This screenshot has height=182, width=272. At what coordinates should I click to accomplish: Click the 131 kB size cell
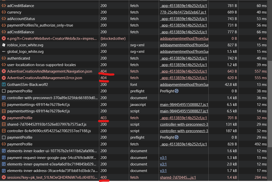click(x=223, y=124)
